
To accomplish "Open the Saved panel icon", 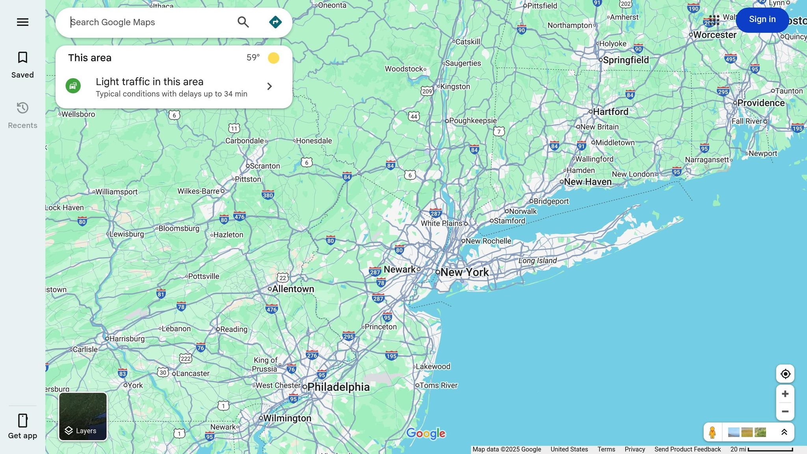I will pos(22,58).
